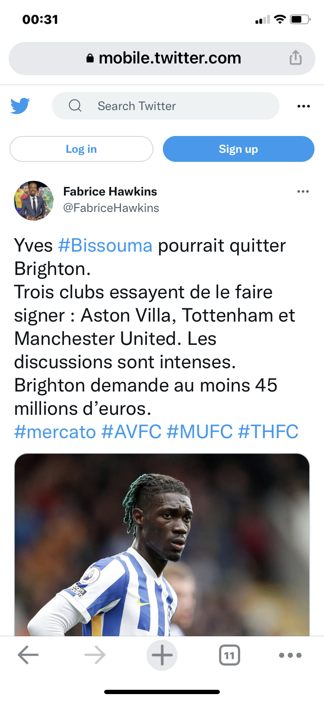
Task: Open the share icon in address bar
Action: point(295,57)
